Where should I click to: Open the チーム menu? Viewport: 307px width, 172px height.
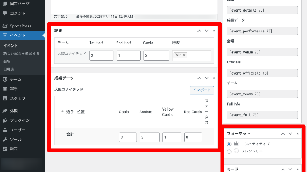tap(16, 79)
